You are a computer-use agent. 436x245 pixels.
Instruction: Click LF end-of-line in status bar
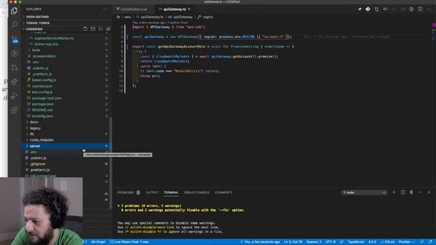341,242
